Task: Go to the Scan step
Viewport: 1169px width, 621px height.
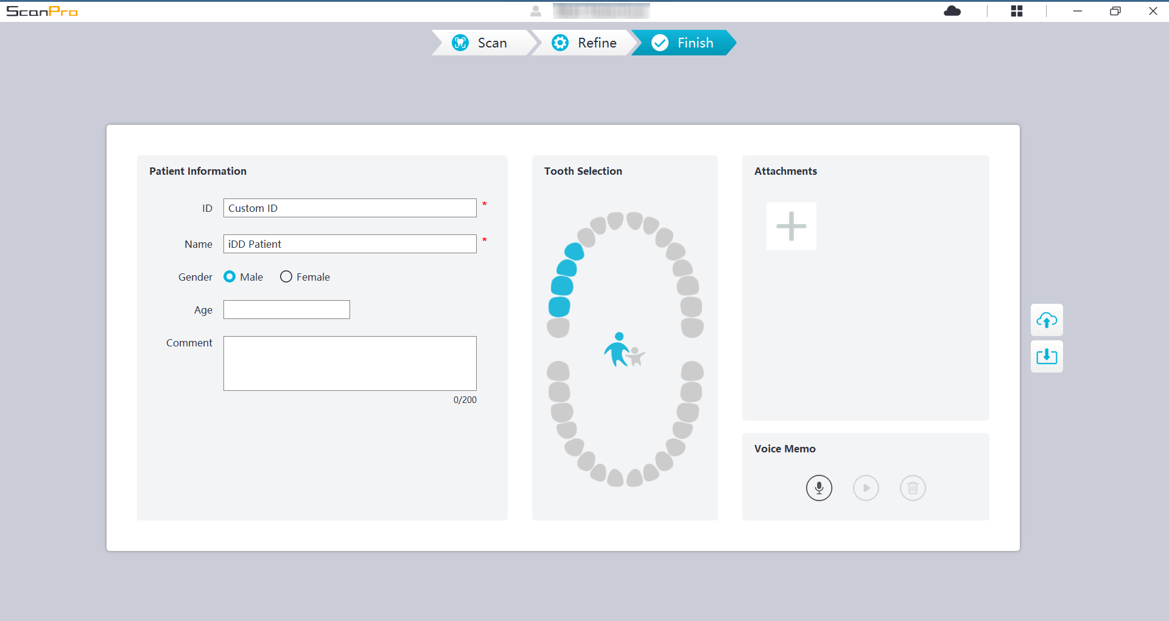Action: (x=481, y=43)
